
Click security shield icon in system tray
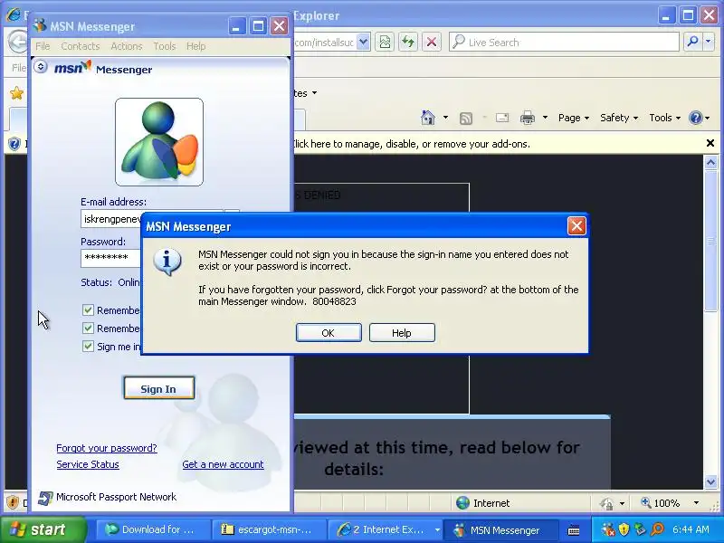[624, 529]
